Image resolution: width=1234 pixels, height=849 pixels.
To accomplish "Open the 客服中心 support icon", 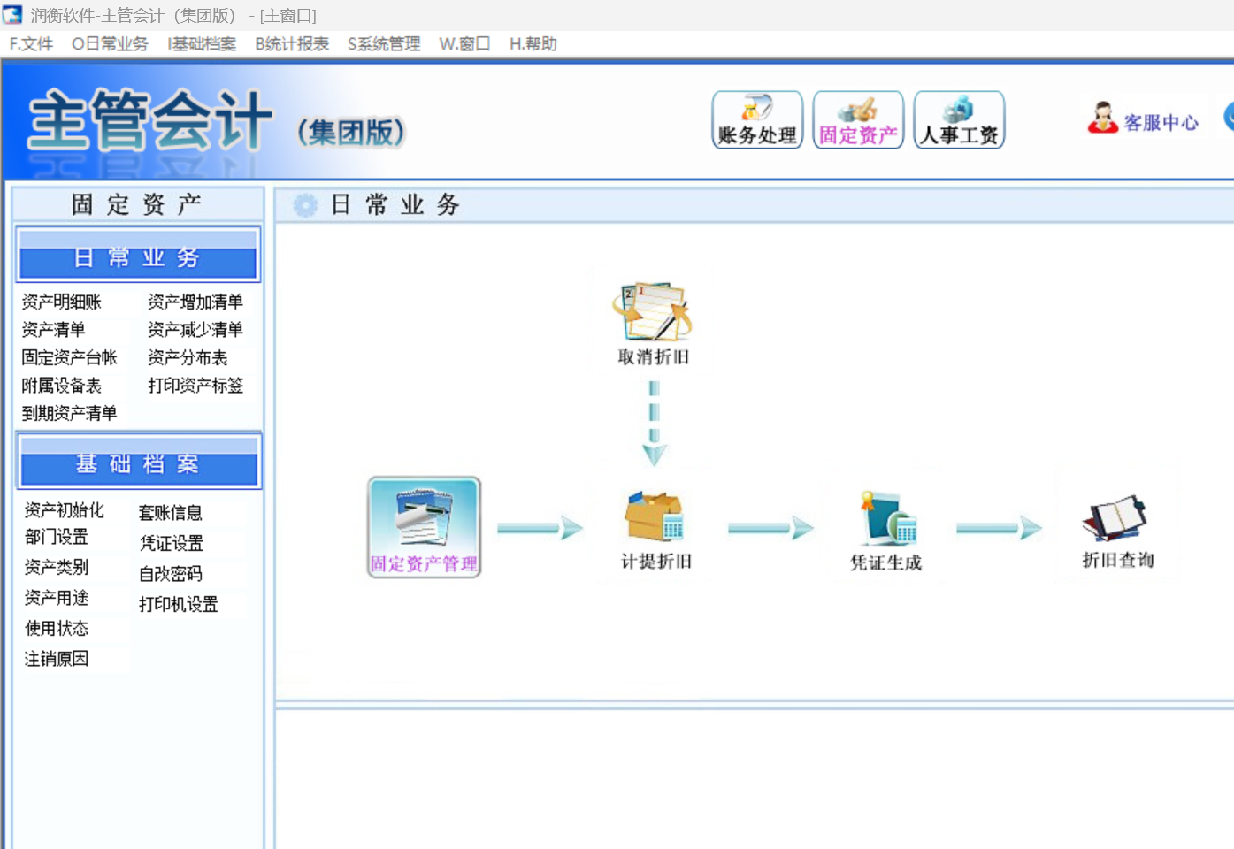I will [x=1144, y=119].
